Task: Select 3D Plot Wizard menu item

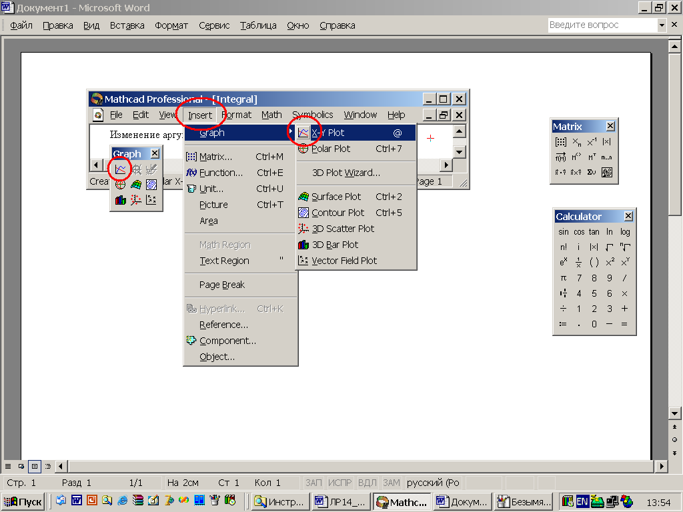Action: click(x=356, y=173)
